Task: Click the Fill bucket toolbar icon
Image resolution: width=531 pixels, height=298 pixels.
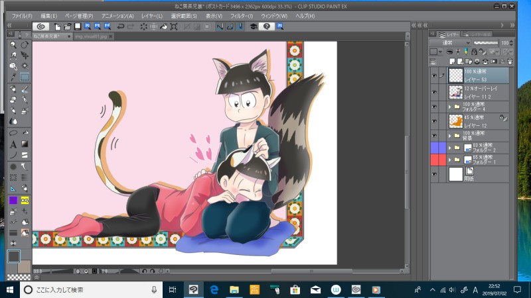Action: tap(163, 26)
